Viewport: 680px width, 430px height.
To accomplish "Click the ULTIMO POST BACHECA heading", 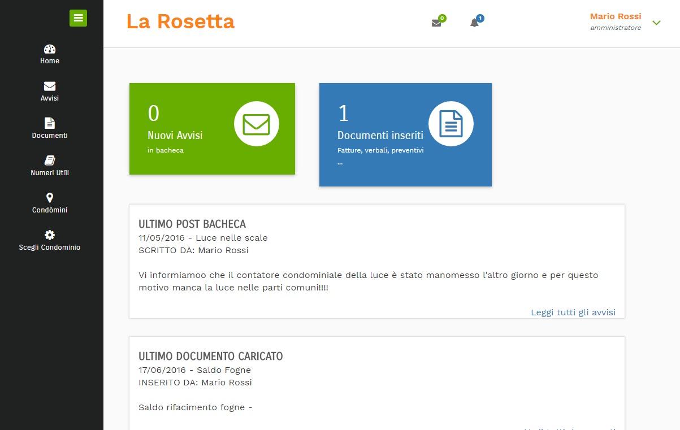I will [192, 224].
